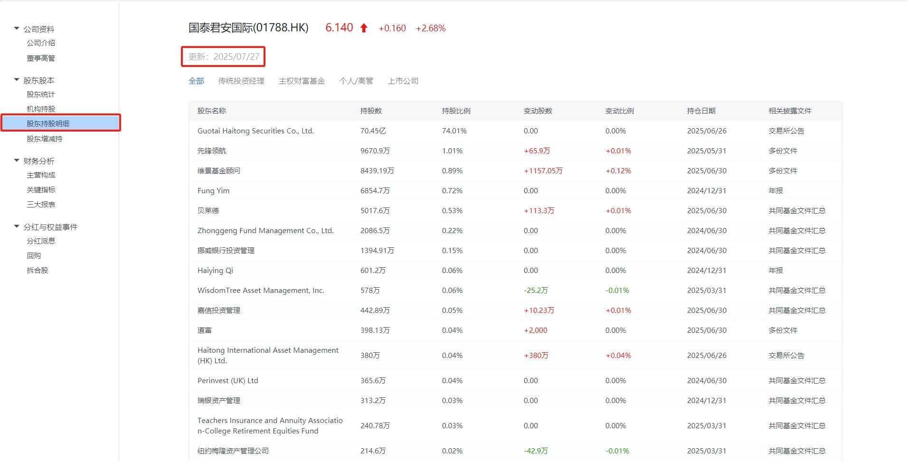Switch to the 全部 tab
The image size is (908, 461).
[x=196, y=81]
